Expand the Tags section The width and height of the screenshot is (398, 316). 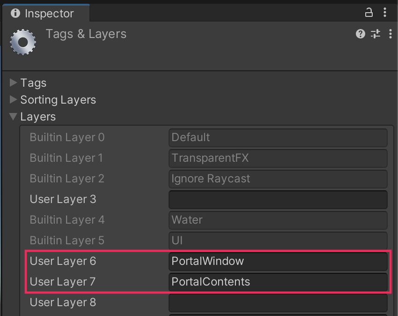(14, 83)
